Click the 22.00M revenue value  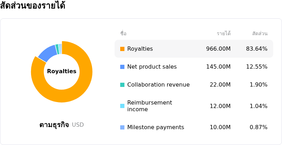coord(220,85)
